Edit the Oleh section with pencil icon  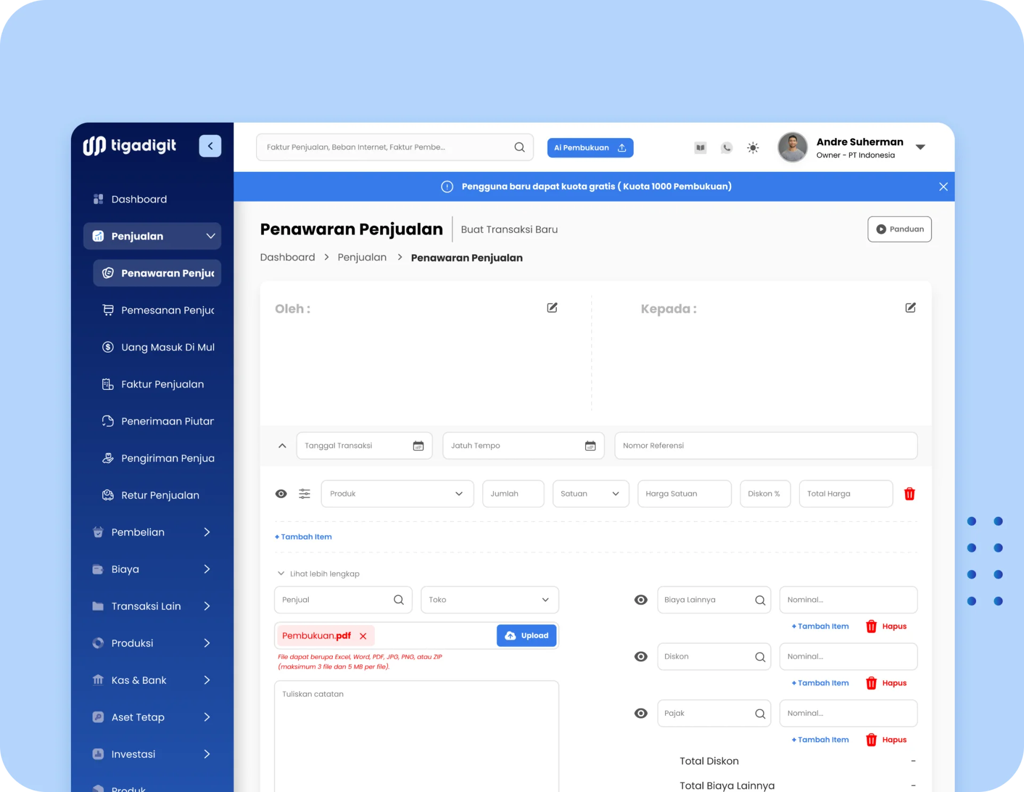pos(552,308)
